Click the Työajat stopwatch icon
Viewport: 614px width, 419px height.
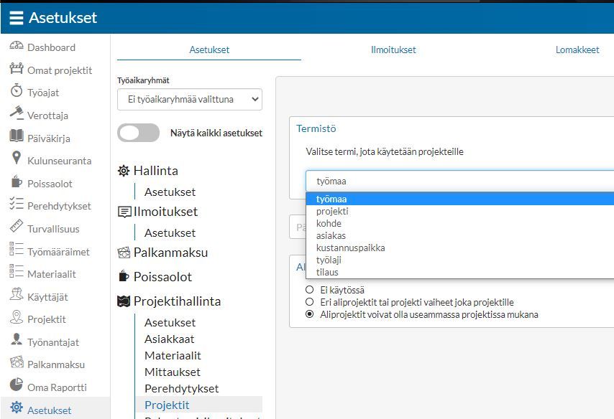[x=17, y=93]
